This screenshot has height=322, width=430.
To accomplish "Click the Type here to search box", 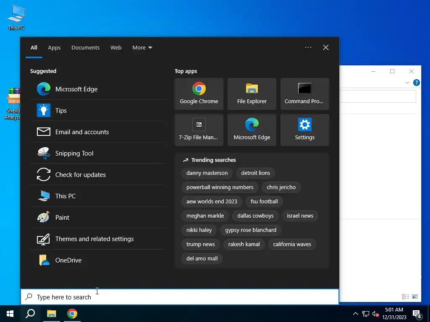I will pos(180,297).
